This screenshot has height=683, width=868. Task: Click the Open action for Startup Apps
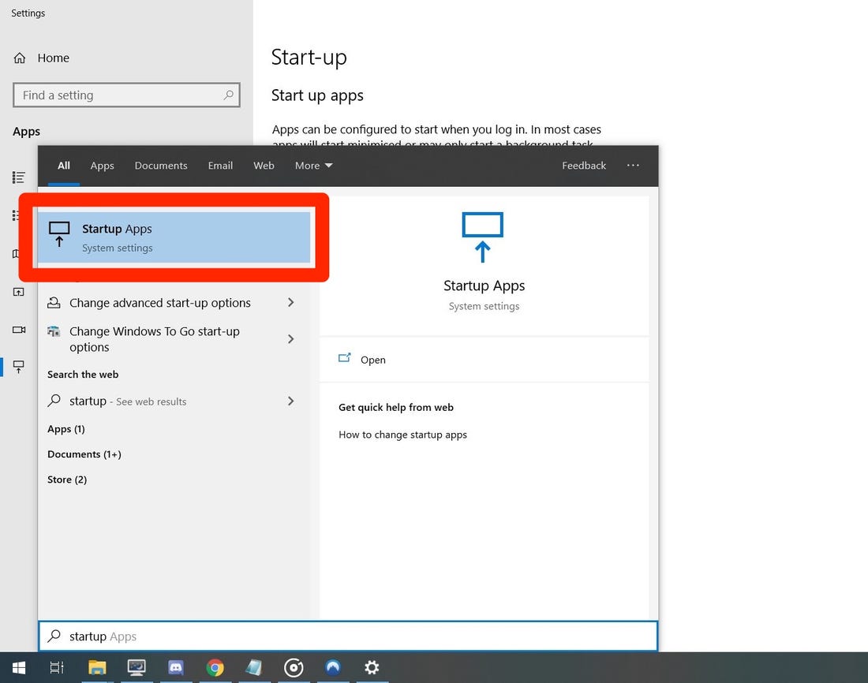(372, 360)
